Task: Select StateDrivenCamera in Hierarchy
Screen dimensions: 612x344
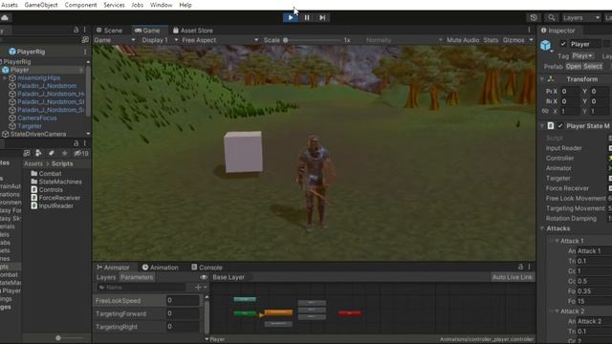Action: (x=38, y=134)
